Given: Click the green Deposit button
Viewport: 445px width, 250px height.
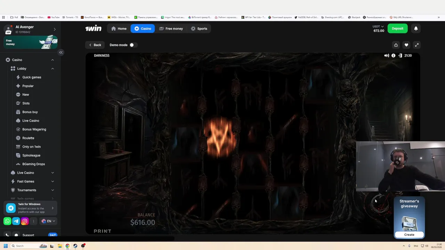Looking at the screenshot, I should pyautogui.click(x=397, y=28).
